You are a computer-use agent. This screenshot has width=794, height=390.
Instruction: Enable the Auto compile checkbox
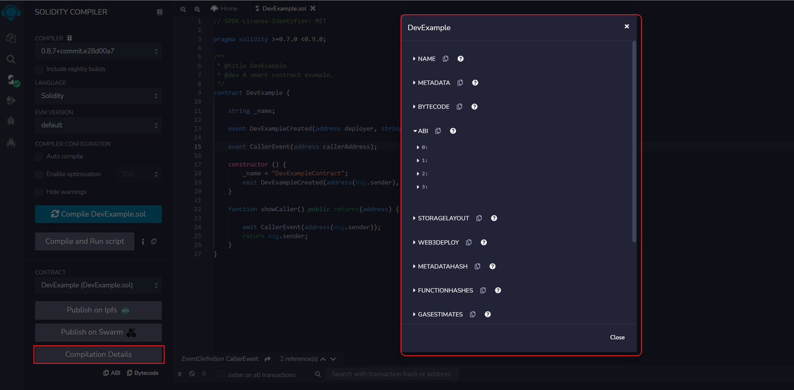(x=39, y=157)
